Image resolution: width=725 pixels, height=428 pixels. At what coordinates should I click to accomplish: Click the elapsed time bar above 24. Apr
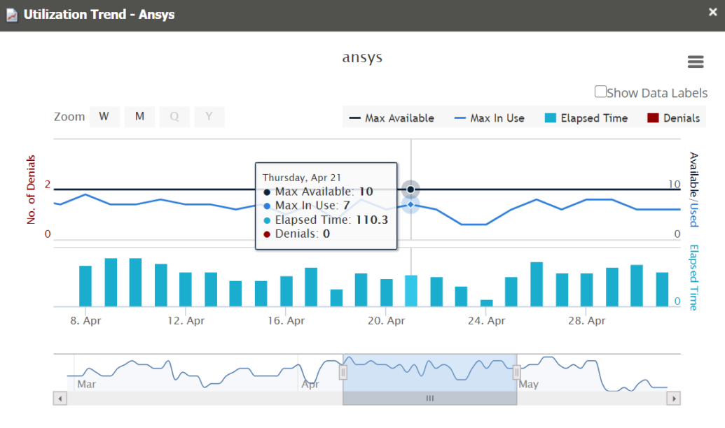pyautogui.click(x=486, y=304)
